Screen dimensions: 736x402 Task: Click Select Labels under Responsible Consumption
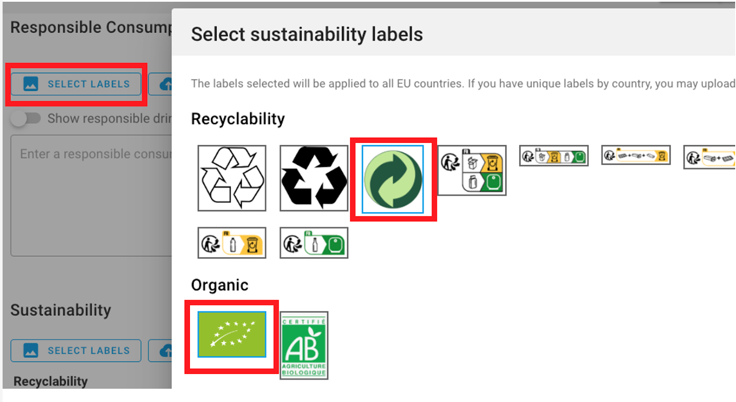(76, 84)
